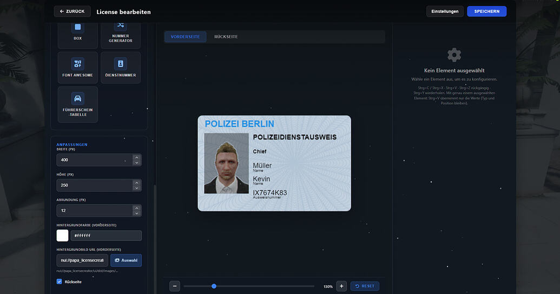The width and height of the screenshot is (560, 294).
Task: Increase the Höhe value
Action: 136,183
